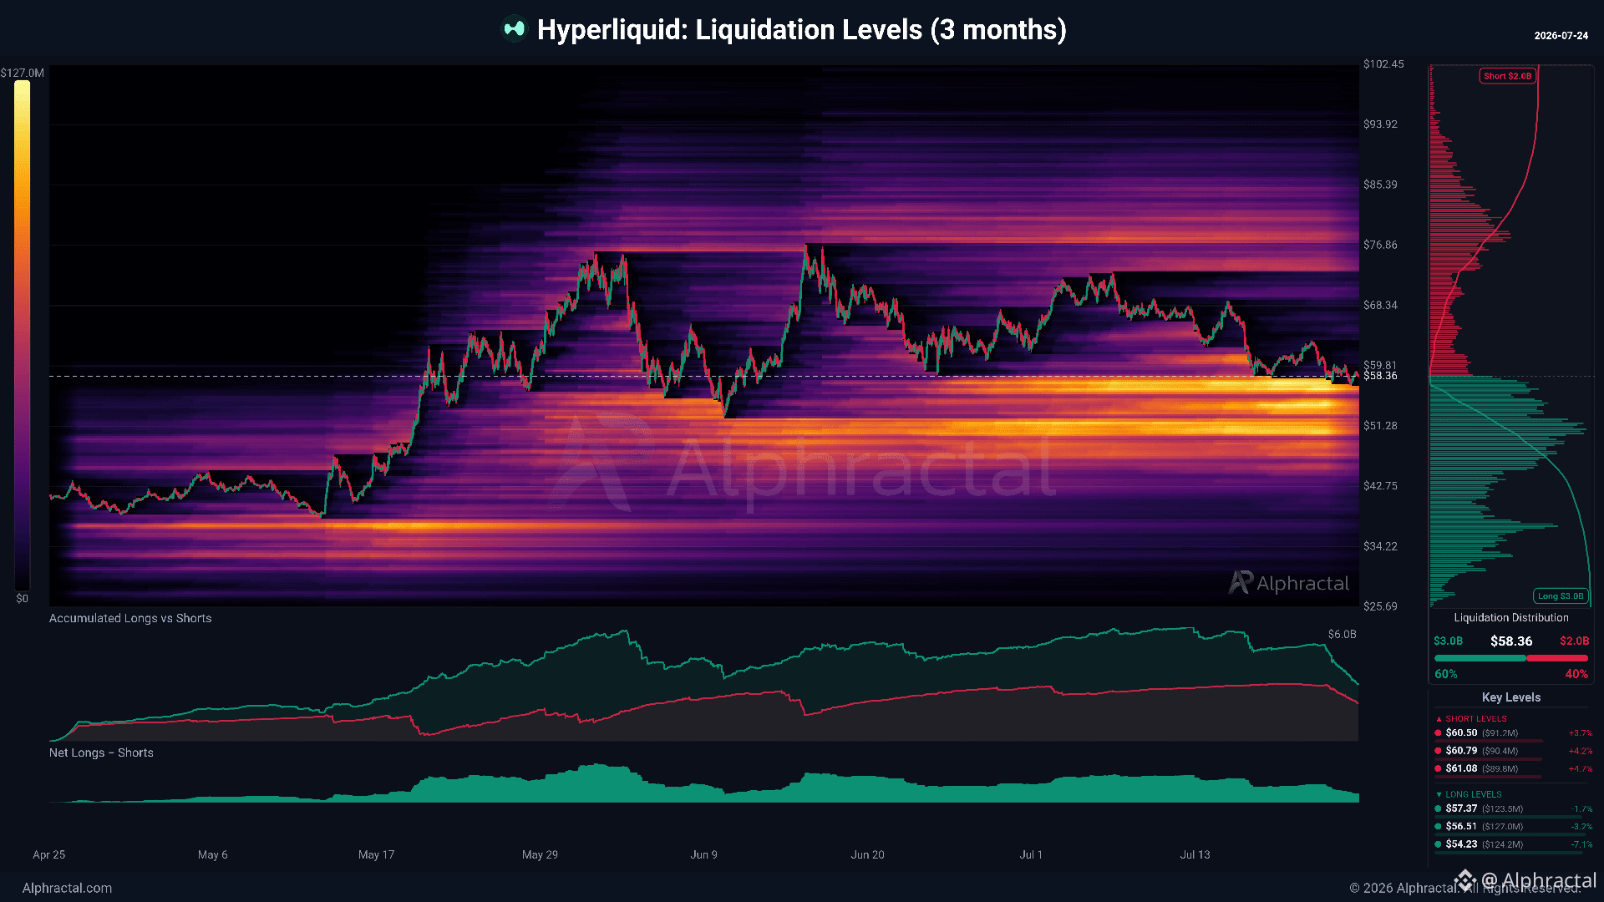Click the 'Key Levels' heading
This screenshot has width=1604, height=902.
click(1511, 697)
